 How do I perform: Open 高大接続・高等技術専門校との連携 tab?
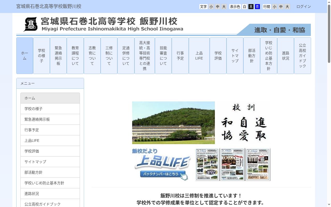[145, 56]
